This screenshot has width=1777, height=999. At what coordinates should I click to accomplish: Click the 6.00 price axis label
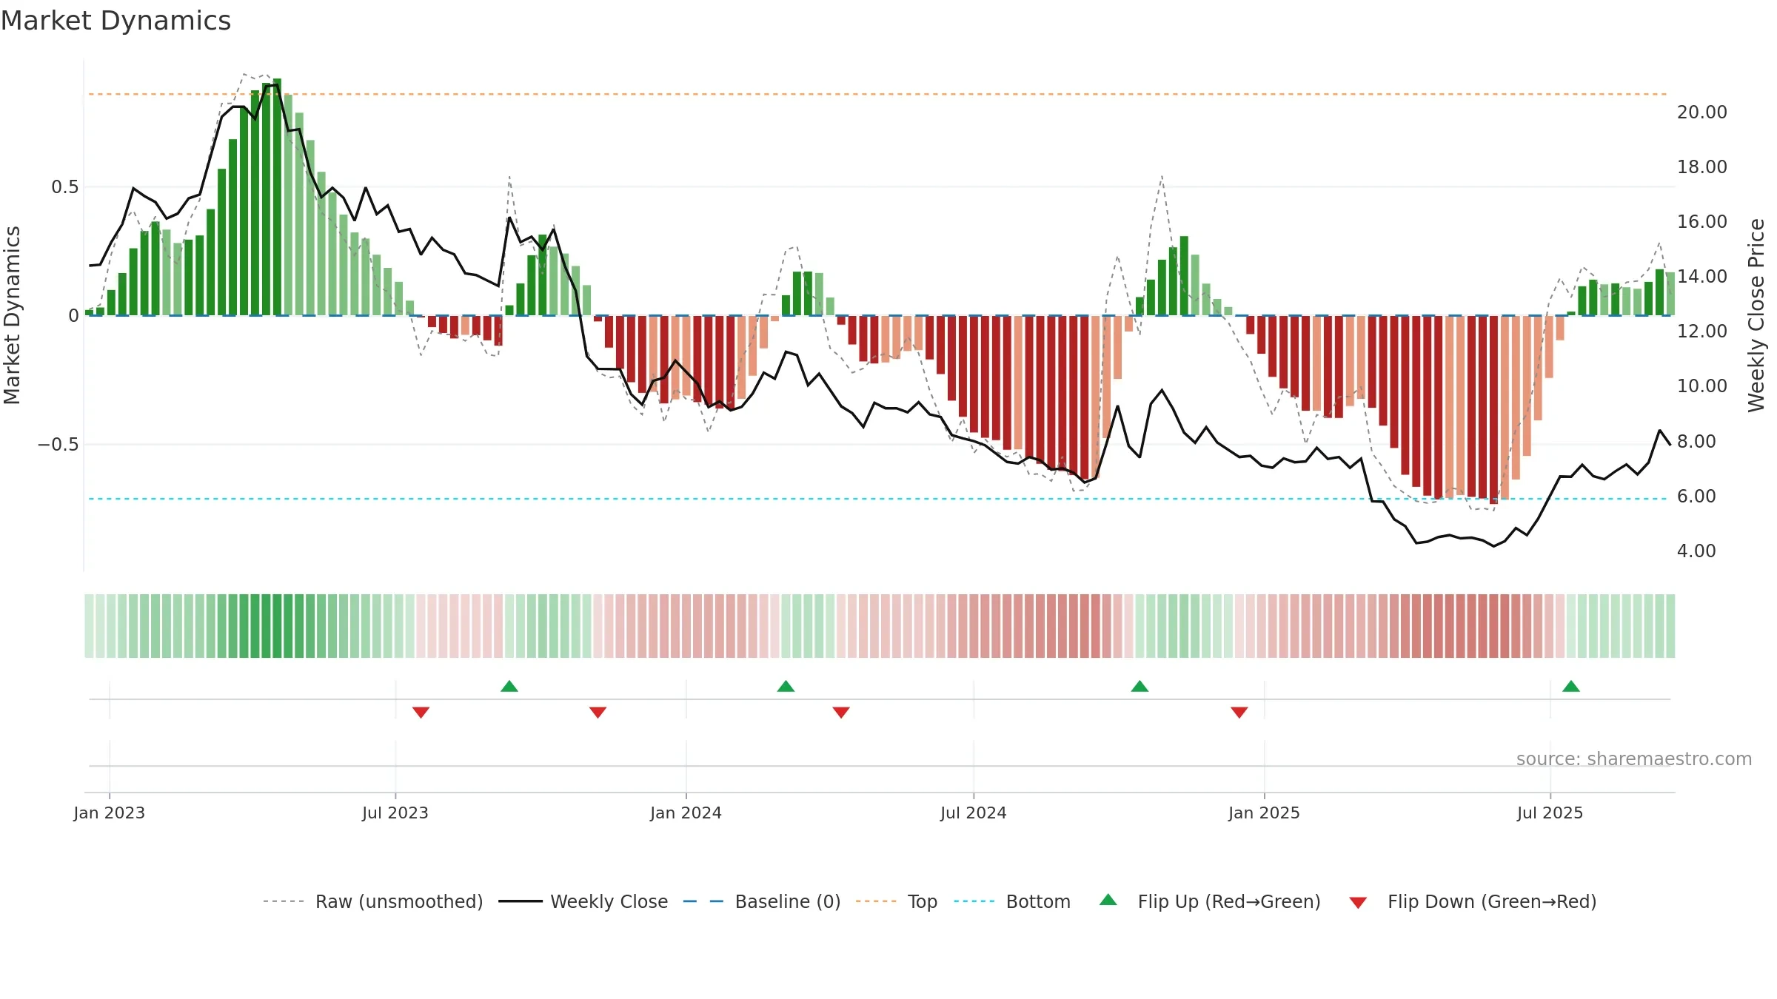coord(1696,497)
